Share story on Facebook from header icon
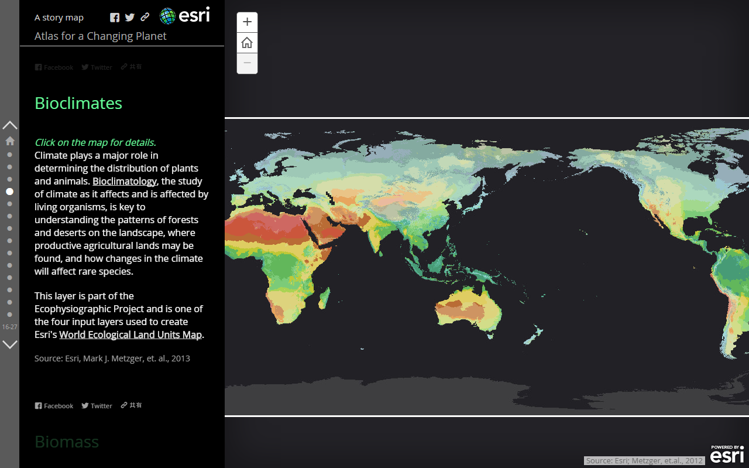 click(115, 18)
